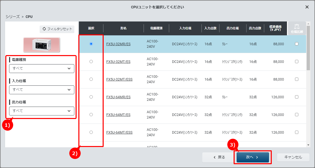Screen dimensions: 315x168
Task: Click the 入力点数 column header
Action: click(210, 28)
